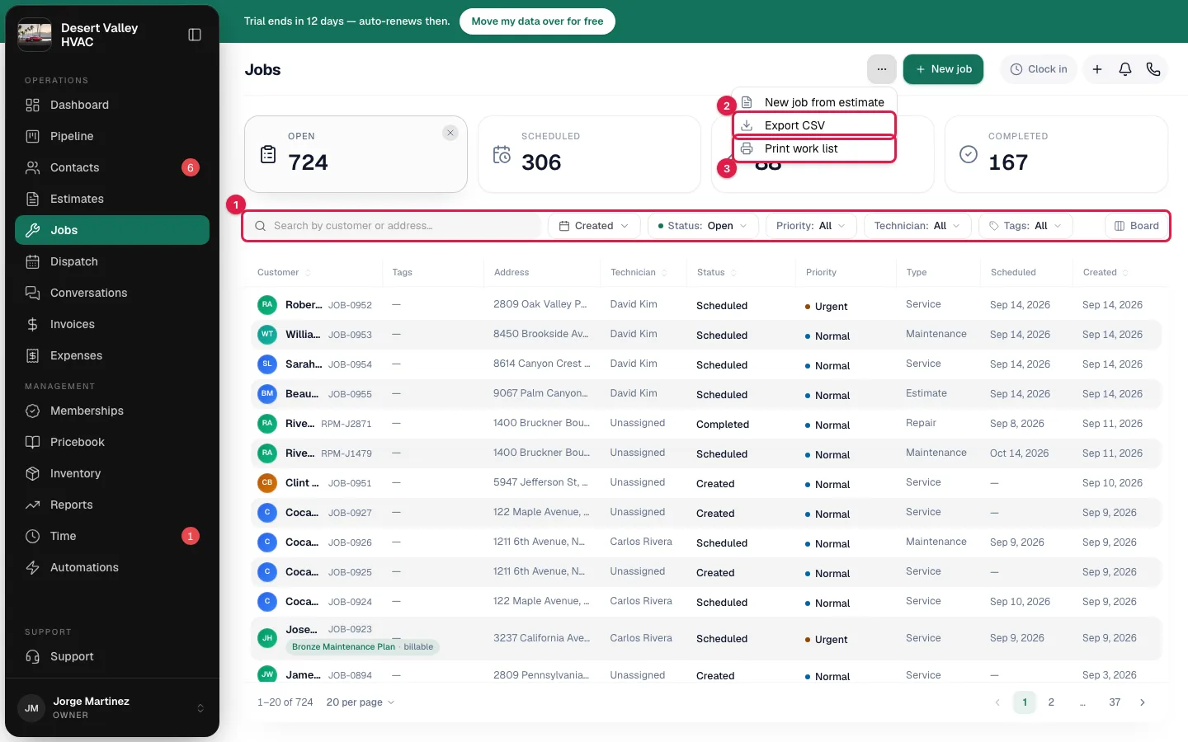Viewport: 1188px width, 742px height.
Task: Open the Dashboard sidebar item
Action: point(112,105)
